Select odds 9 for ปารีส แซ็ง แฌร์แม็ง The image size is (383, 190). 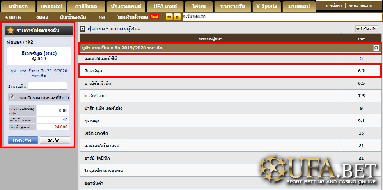coord(361,108)
